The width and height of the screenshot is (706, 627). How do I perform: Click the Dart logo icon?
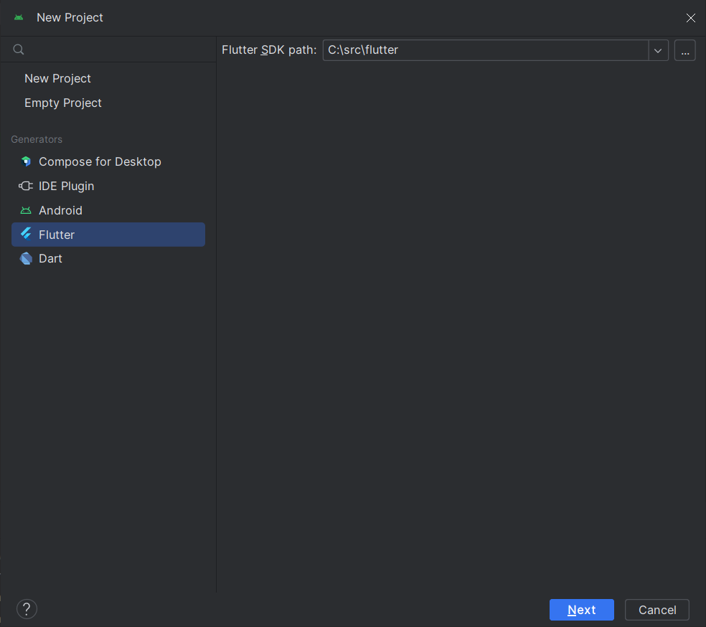(26, 258)
